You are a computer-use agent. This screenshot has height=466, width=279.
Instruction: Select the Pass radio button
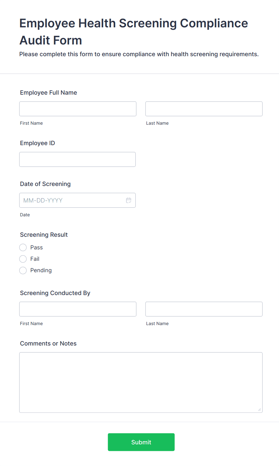[x=23, y=248]
